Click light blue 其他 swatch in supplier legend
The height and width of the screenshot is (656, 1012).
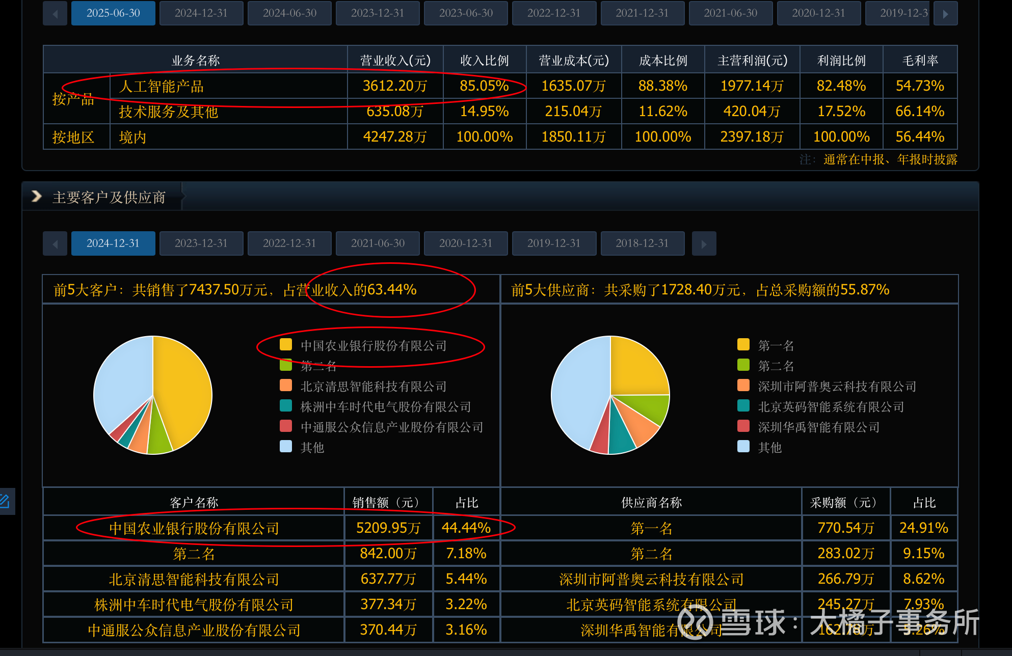click(x=743, y=447)
